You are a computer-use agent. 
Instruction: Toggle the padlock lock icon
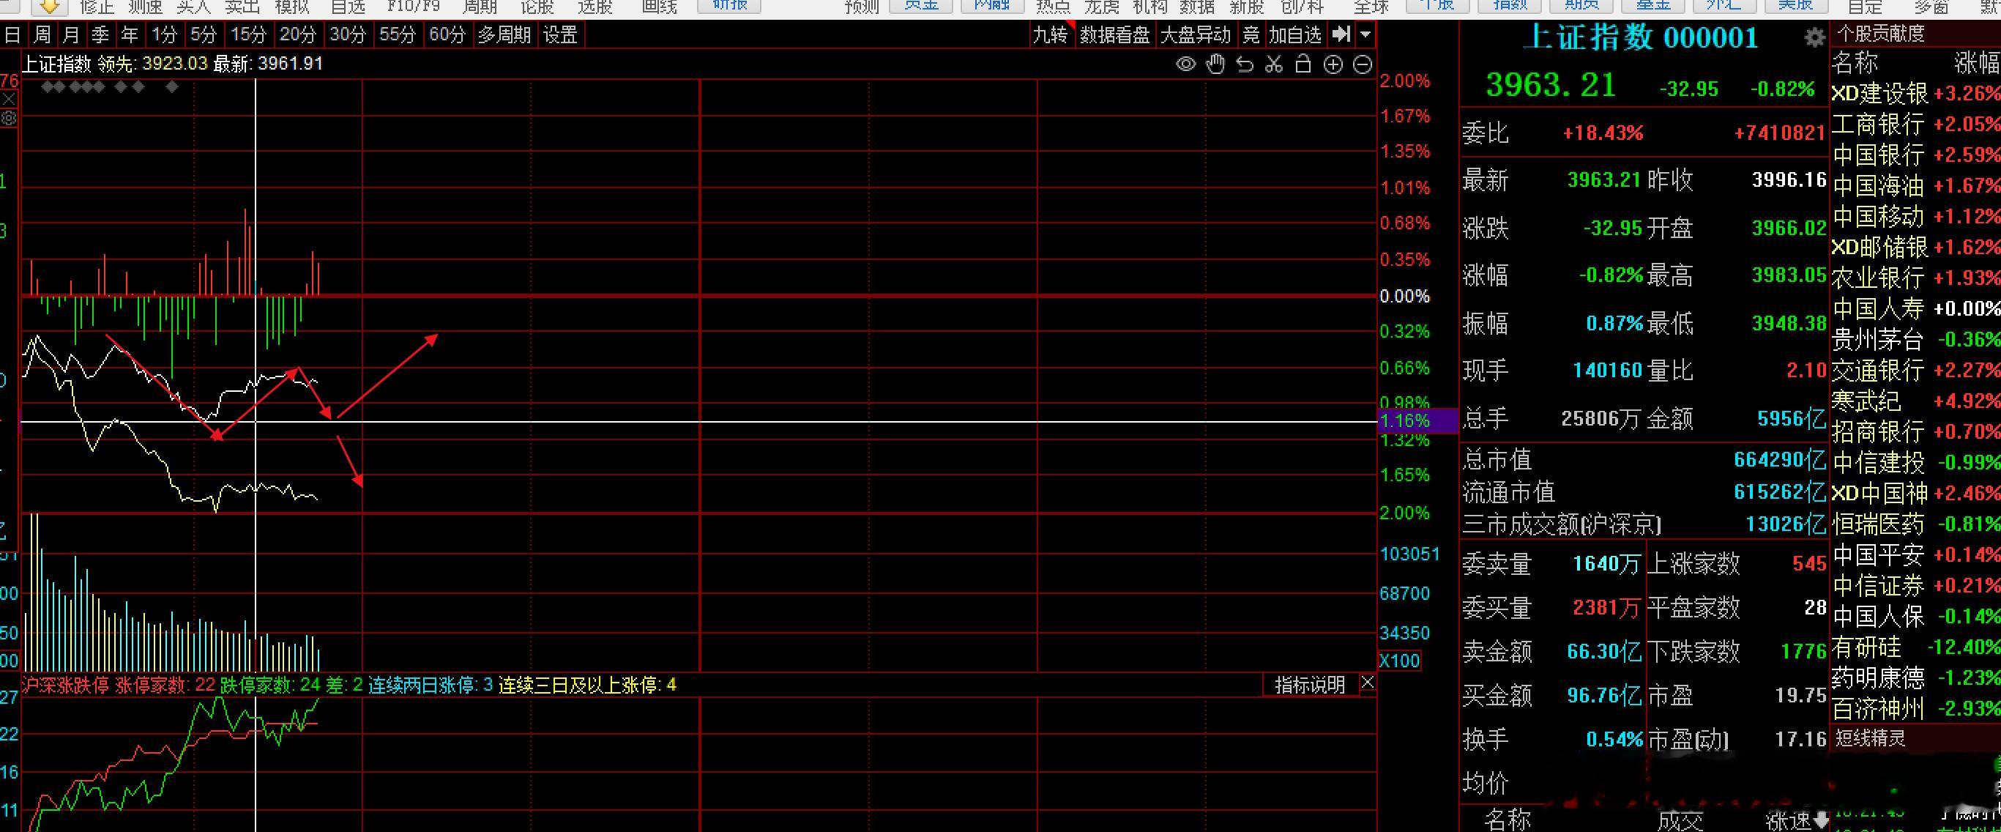(1303, 64)
